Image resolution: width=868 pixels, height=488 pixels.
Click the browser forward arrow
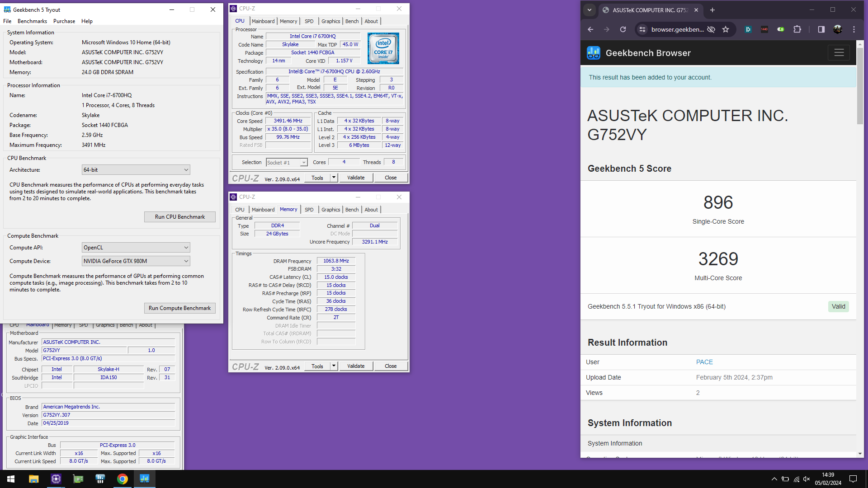tap(607, 29)
